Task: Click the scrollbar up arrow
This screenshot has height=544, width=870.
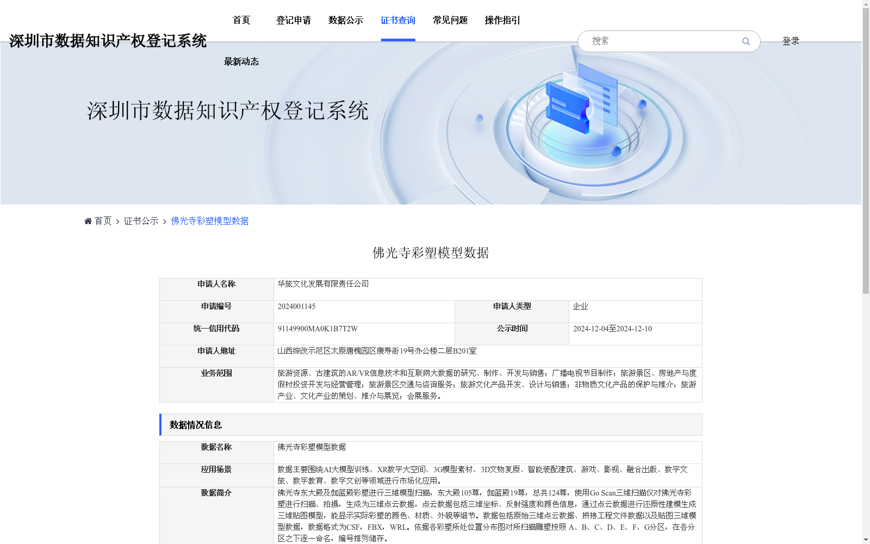Action: (x=866, y=4)
